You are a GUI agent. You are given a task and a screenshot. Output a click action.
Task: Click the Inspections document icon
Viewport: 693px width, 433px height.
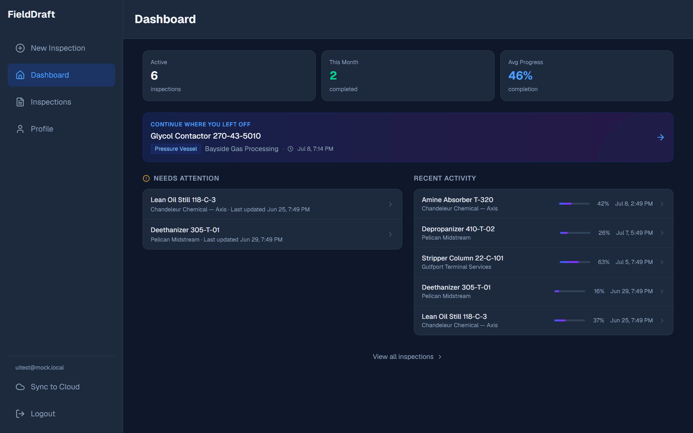click(x=20, y=102)
